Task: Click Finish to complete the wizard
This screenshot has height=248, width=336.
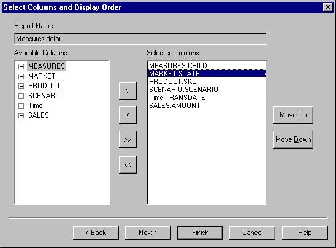Action: 200,233
